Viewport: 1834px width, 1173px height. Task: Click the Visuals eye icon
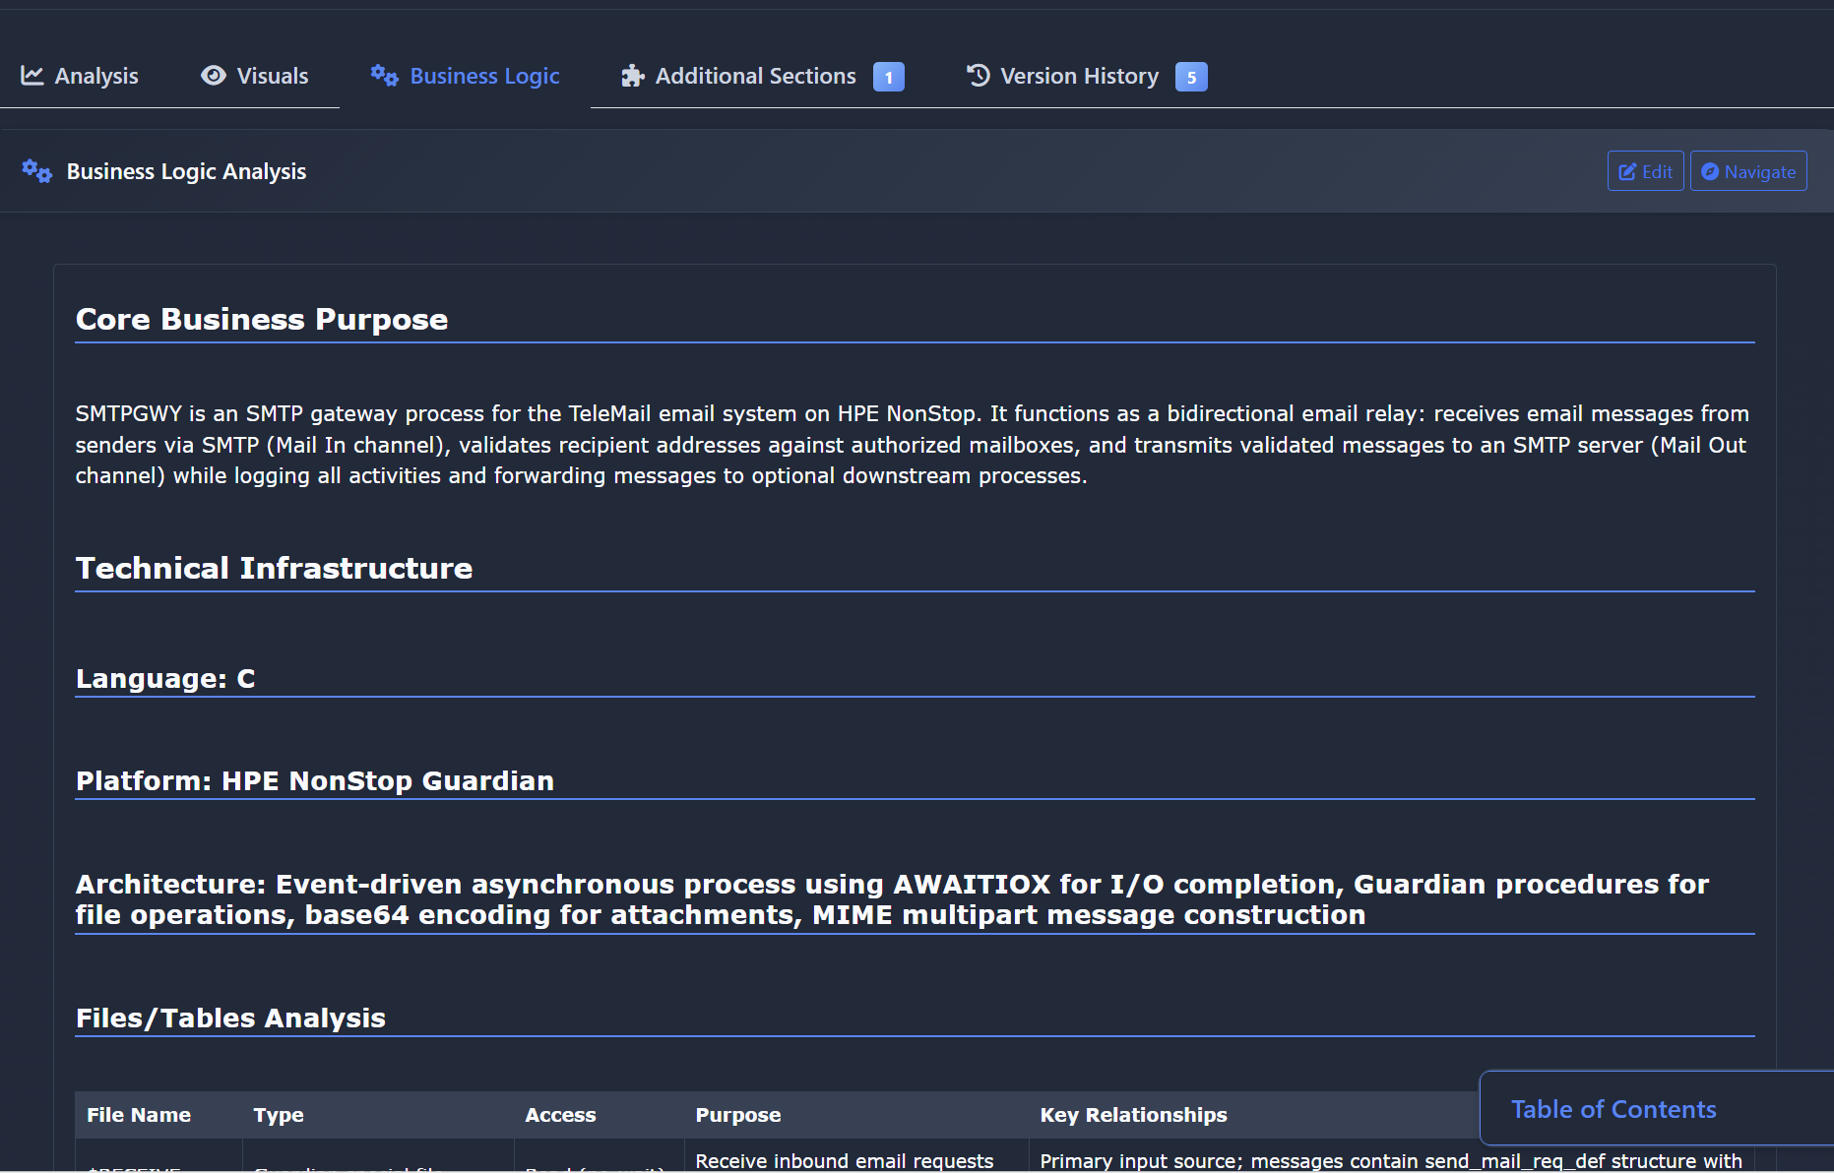pyautogui.click(x=213, y=76)
